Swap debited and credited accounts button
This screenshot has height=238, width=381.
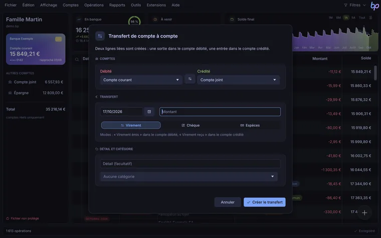point(190,79)
